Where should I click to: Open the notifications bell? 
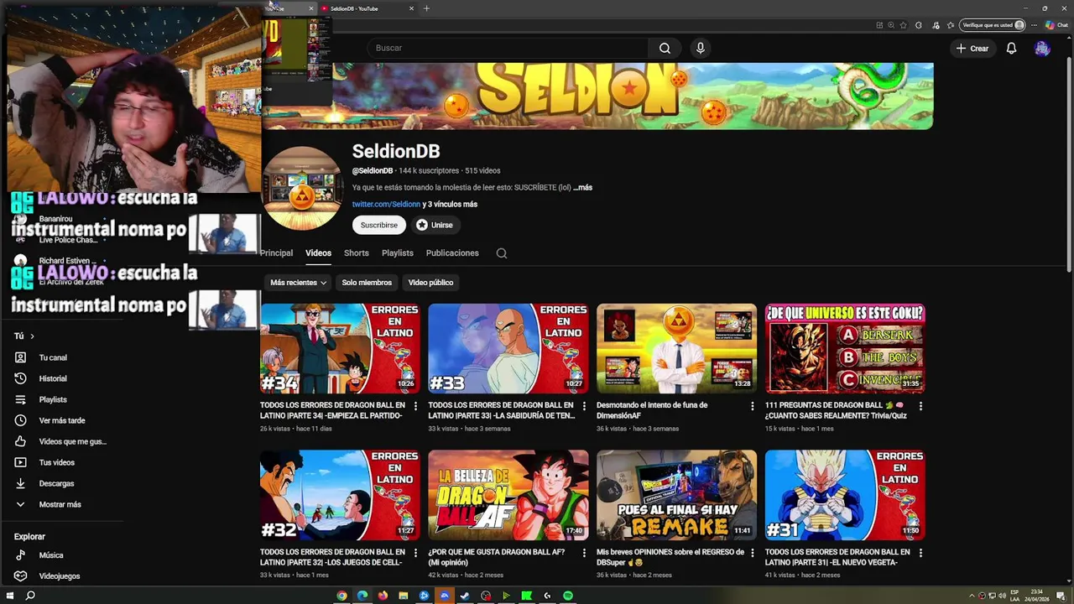(x=1011, y=48)
